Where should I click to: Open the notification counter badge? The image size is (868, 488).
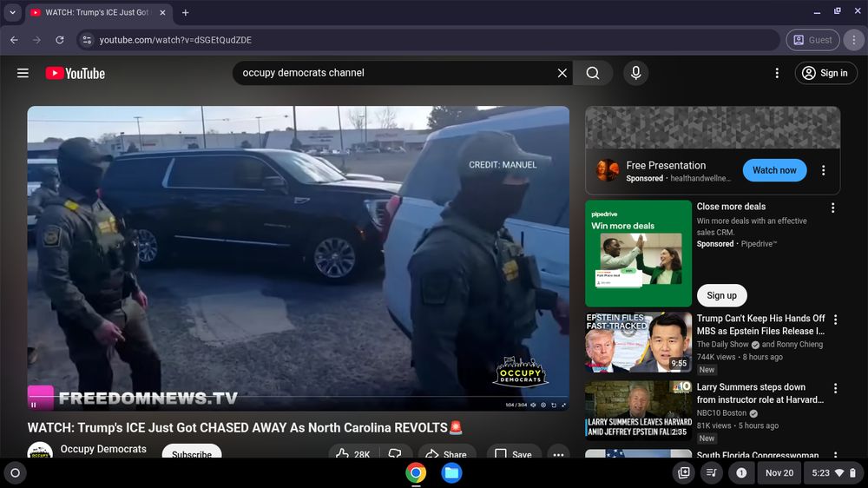(x=741, y=473)
